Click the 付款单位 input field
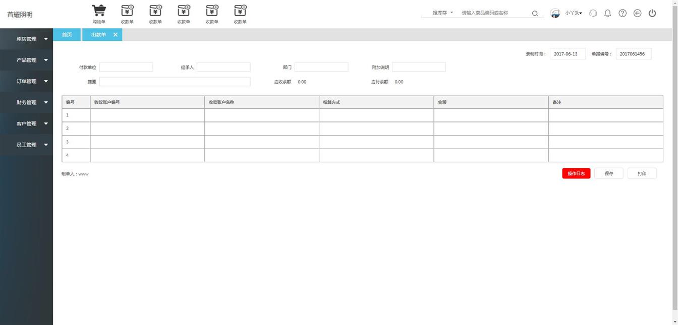 pos(126,67)
